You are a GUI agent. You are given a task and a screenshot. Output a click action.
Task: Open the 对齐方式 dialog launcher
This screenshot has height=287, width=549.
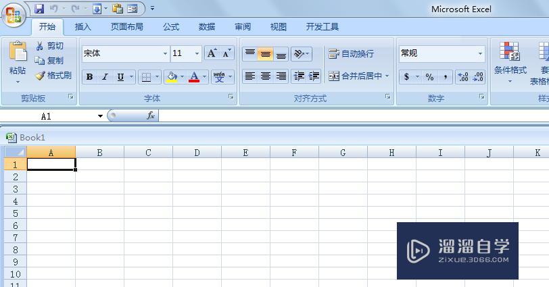(387, 97)
